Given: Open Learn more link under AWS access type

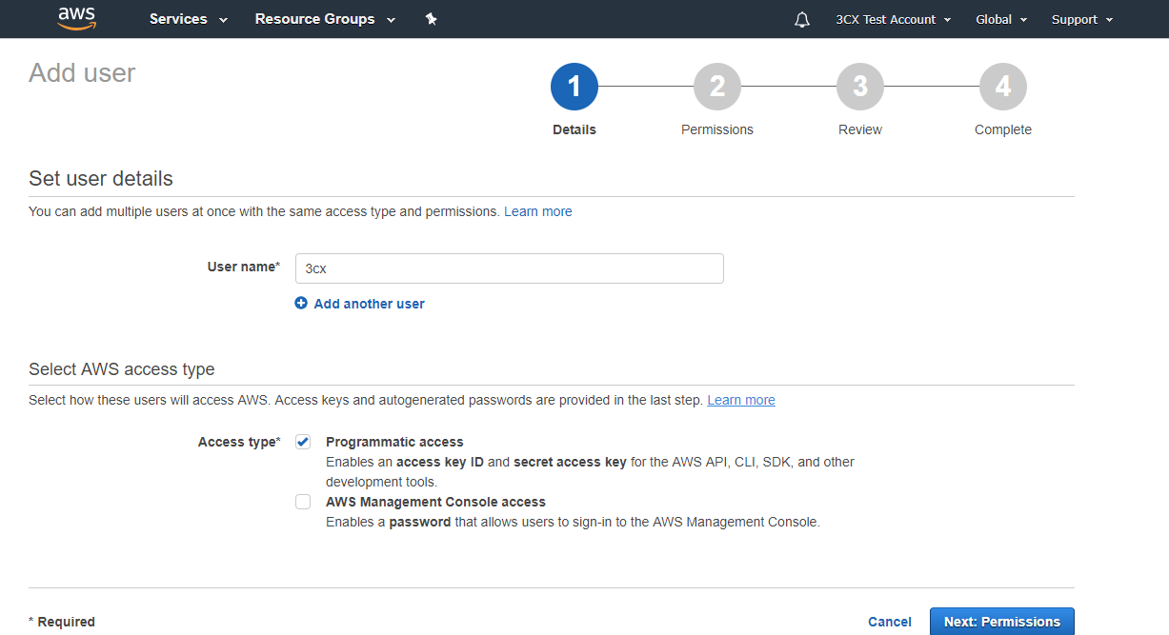Looking at the screenshot, I should click(741, 400).
